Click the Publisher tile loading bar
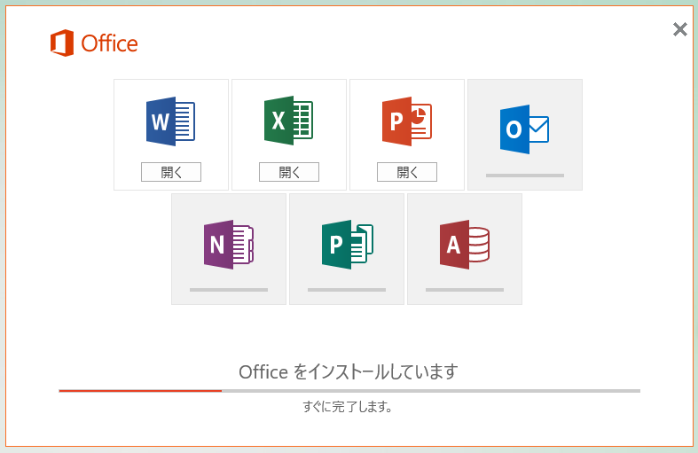698x453 pixels. coord(347,290)
